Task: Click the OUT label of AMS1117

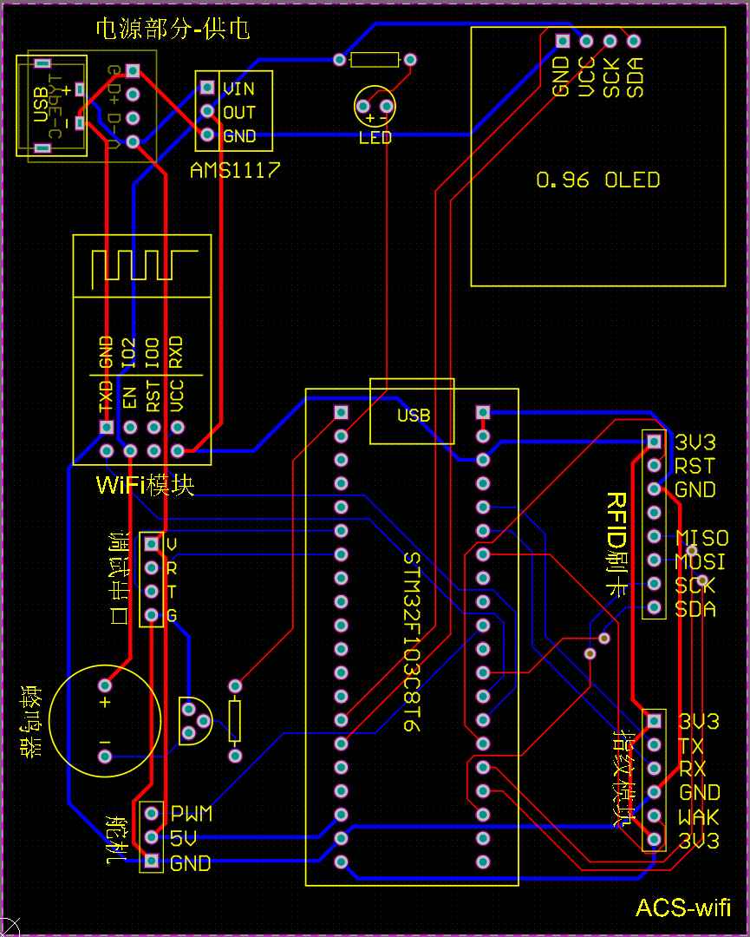Action: [x=238, y=112]
